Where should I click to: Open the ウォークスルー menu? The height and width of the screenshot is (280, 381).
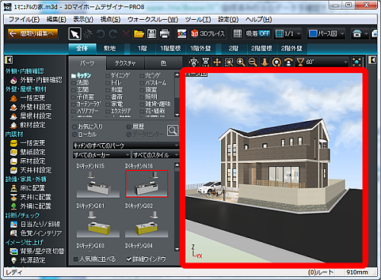(x=152, y=20)
